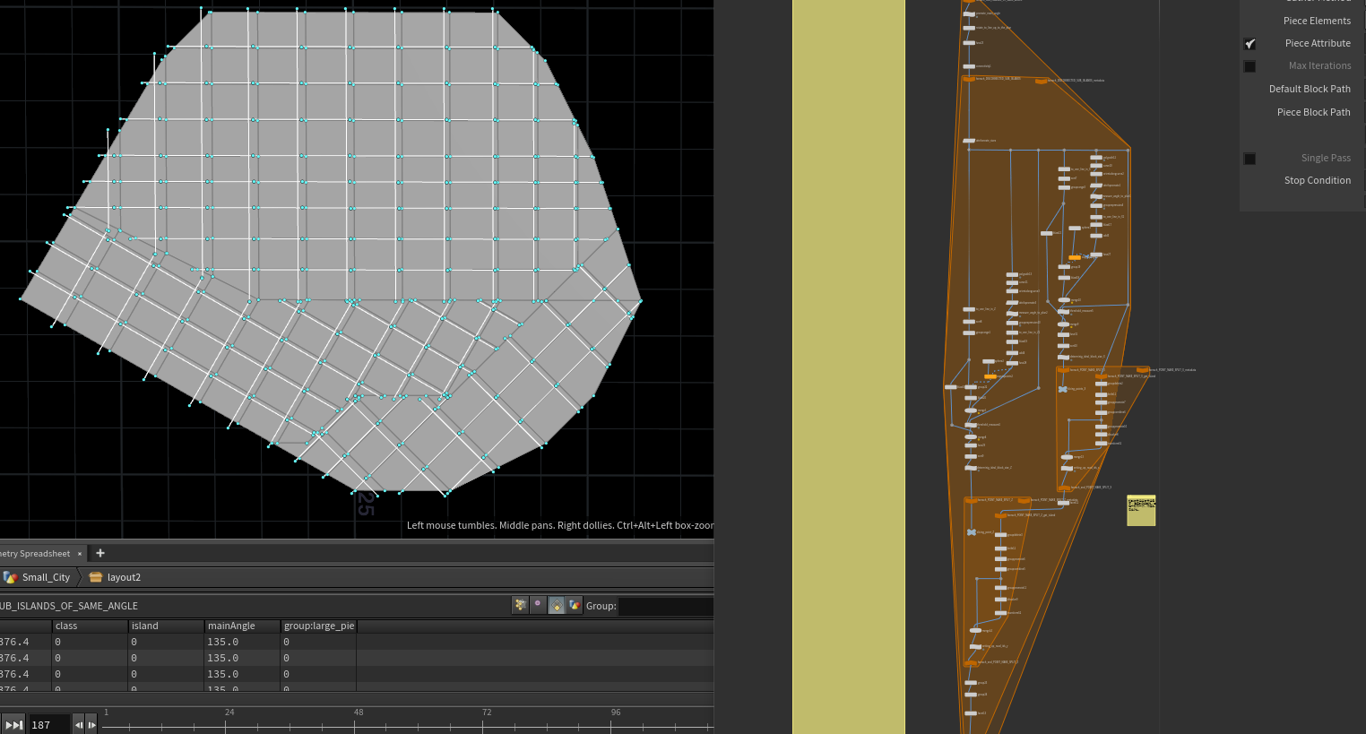Step forward one frame
This screenshot has width=1366, height=734.
click(x=91, y=724)
